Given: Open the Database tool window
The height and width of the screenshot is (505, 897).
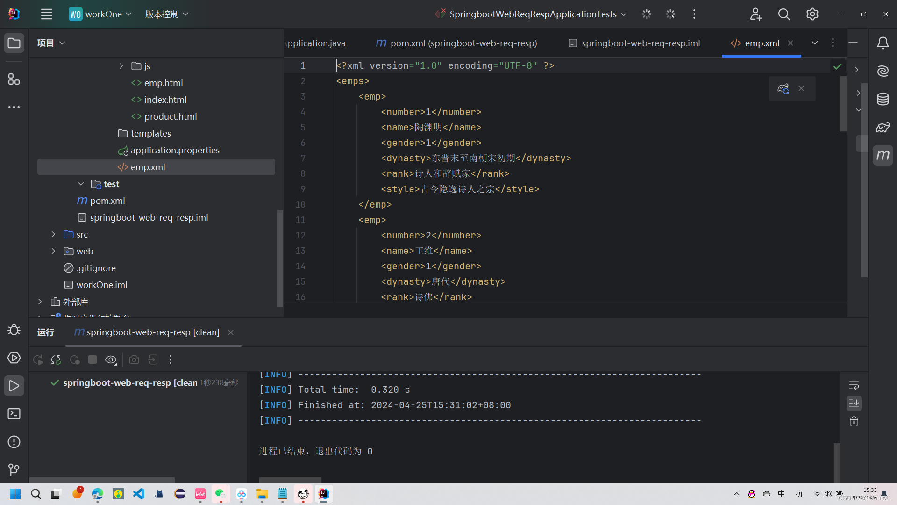Looking at the screenshot, I should [x=883, y=99].
